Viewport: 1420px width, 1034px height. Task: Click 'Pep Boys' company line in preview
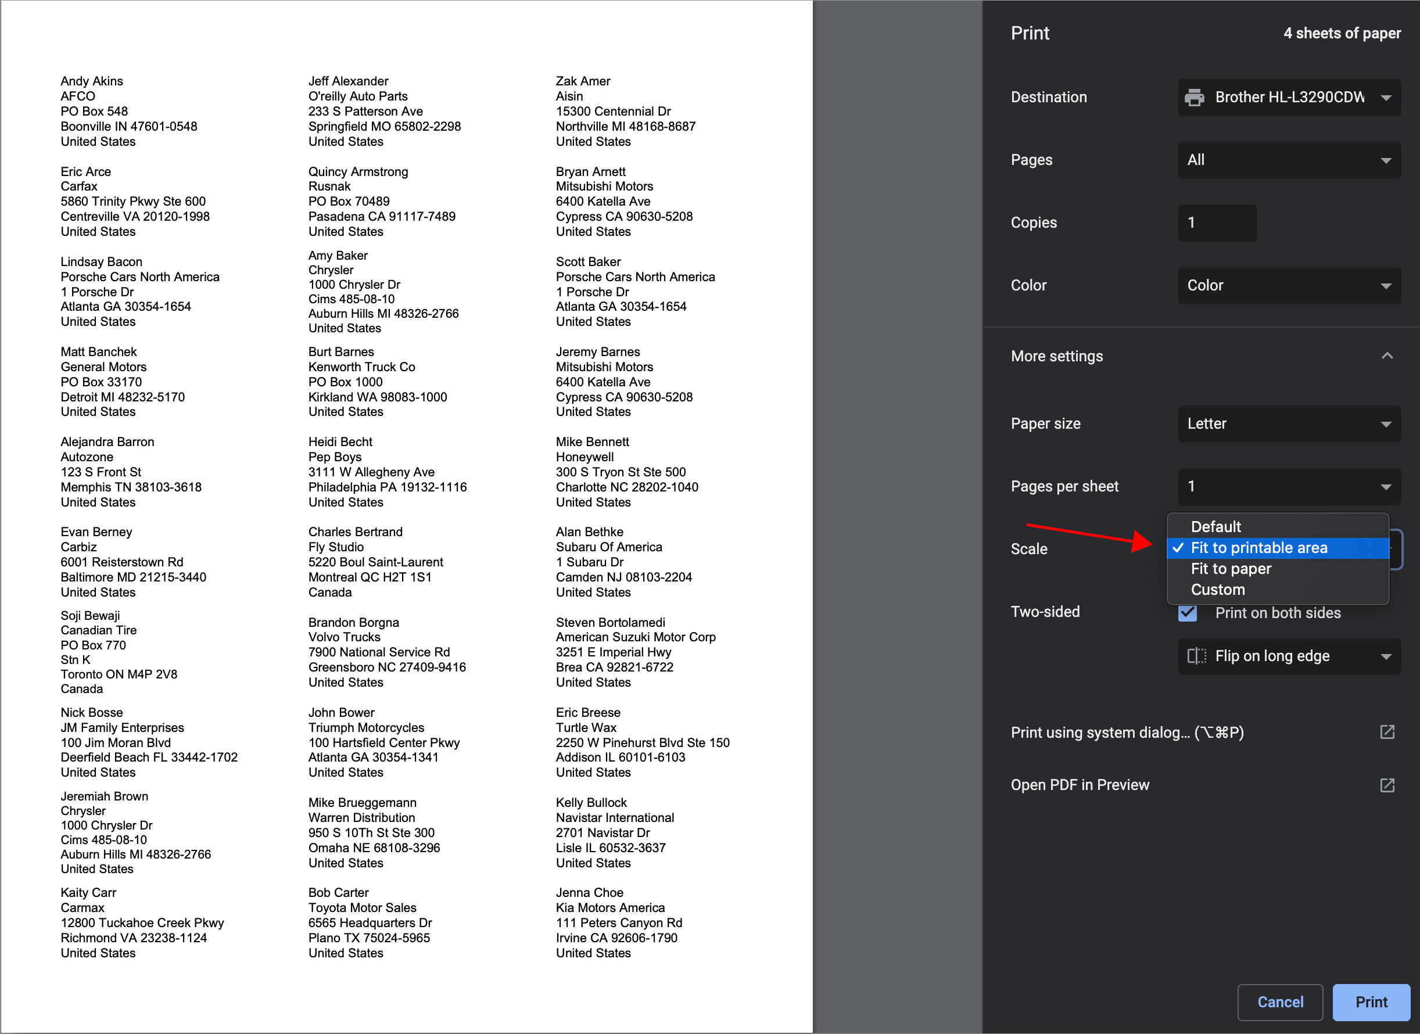click(335, 457)
